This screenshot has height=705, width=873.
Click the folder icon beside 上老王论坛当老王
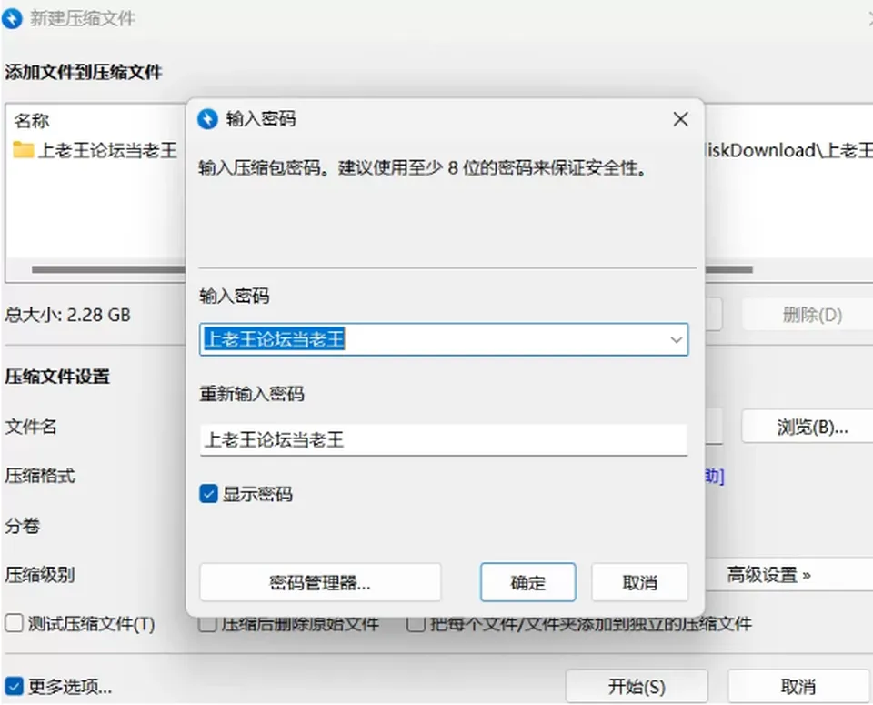[x=23, y=150]
